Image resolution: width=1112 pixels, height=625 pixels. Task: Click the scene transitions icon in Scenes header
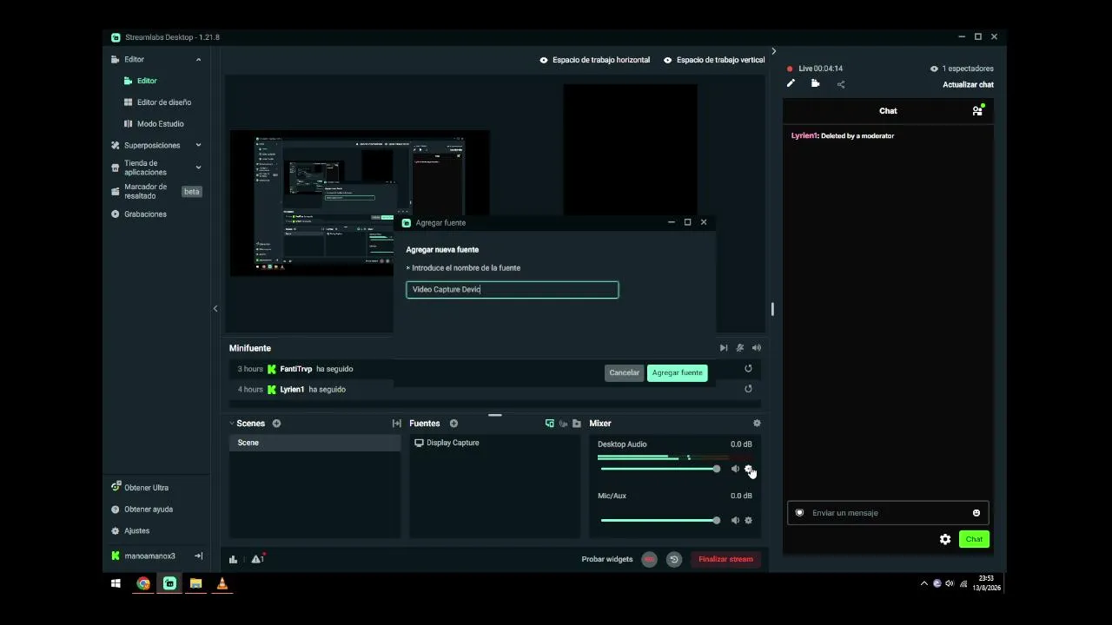pos(397,424)
